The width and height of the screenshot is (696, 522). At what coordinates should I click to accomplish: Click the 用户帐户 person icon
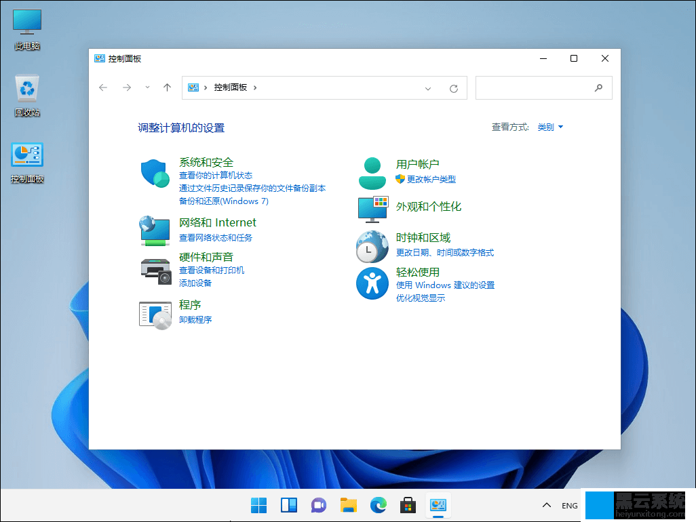click(372, 174)
